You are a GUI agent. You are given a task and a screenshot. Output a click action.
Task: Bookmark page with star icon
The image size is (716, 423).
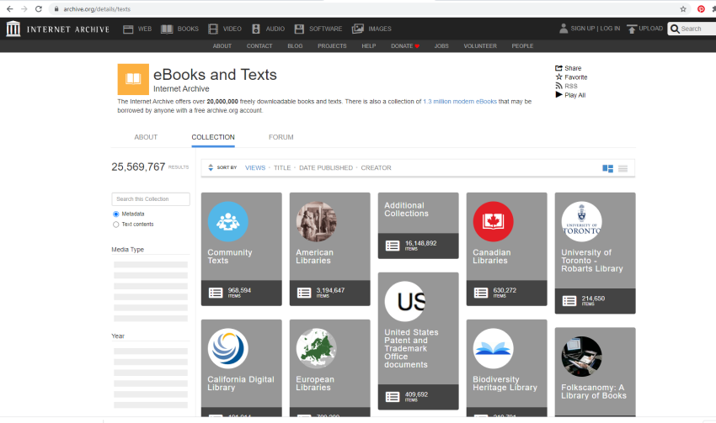[683, 8]
